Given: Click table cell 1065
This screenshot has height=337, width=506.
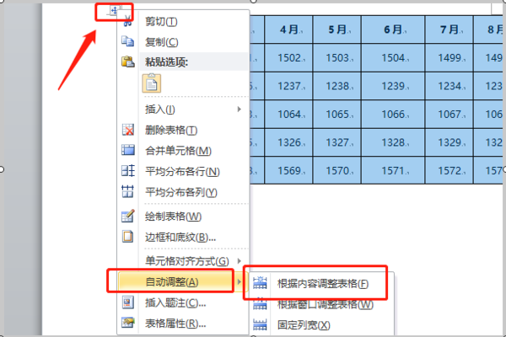Looking at the screenshot, I should (x=336, y=115).
